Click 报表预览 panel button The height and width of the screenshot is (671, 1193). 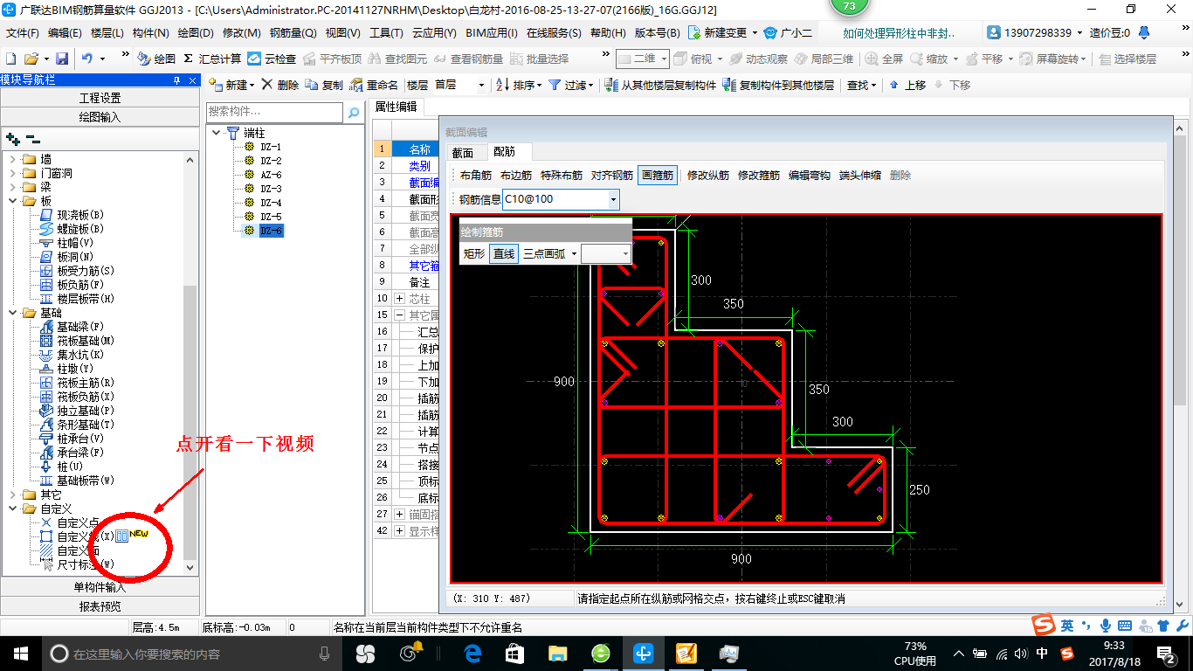coord(100,606)
